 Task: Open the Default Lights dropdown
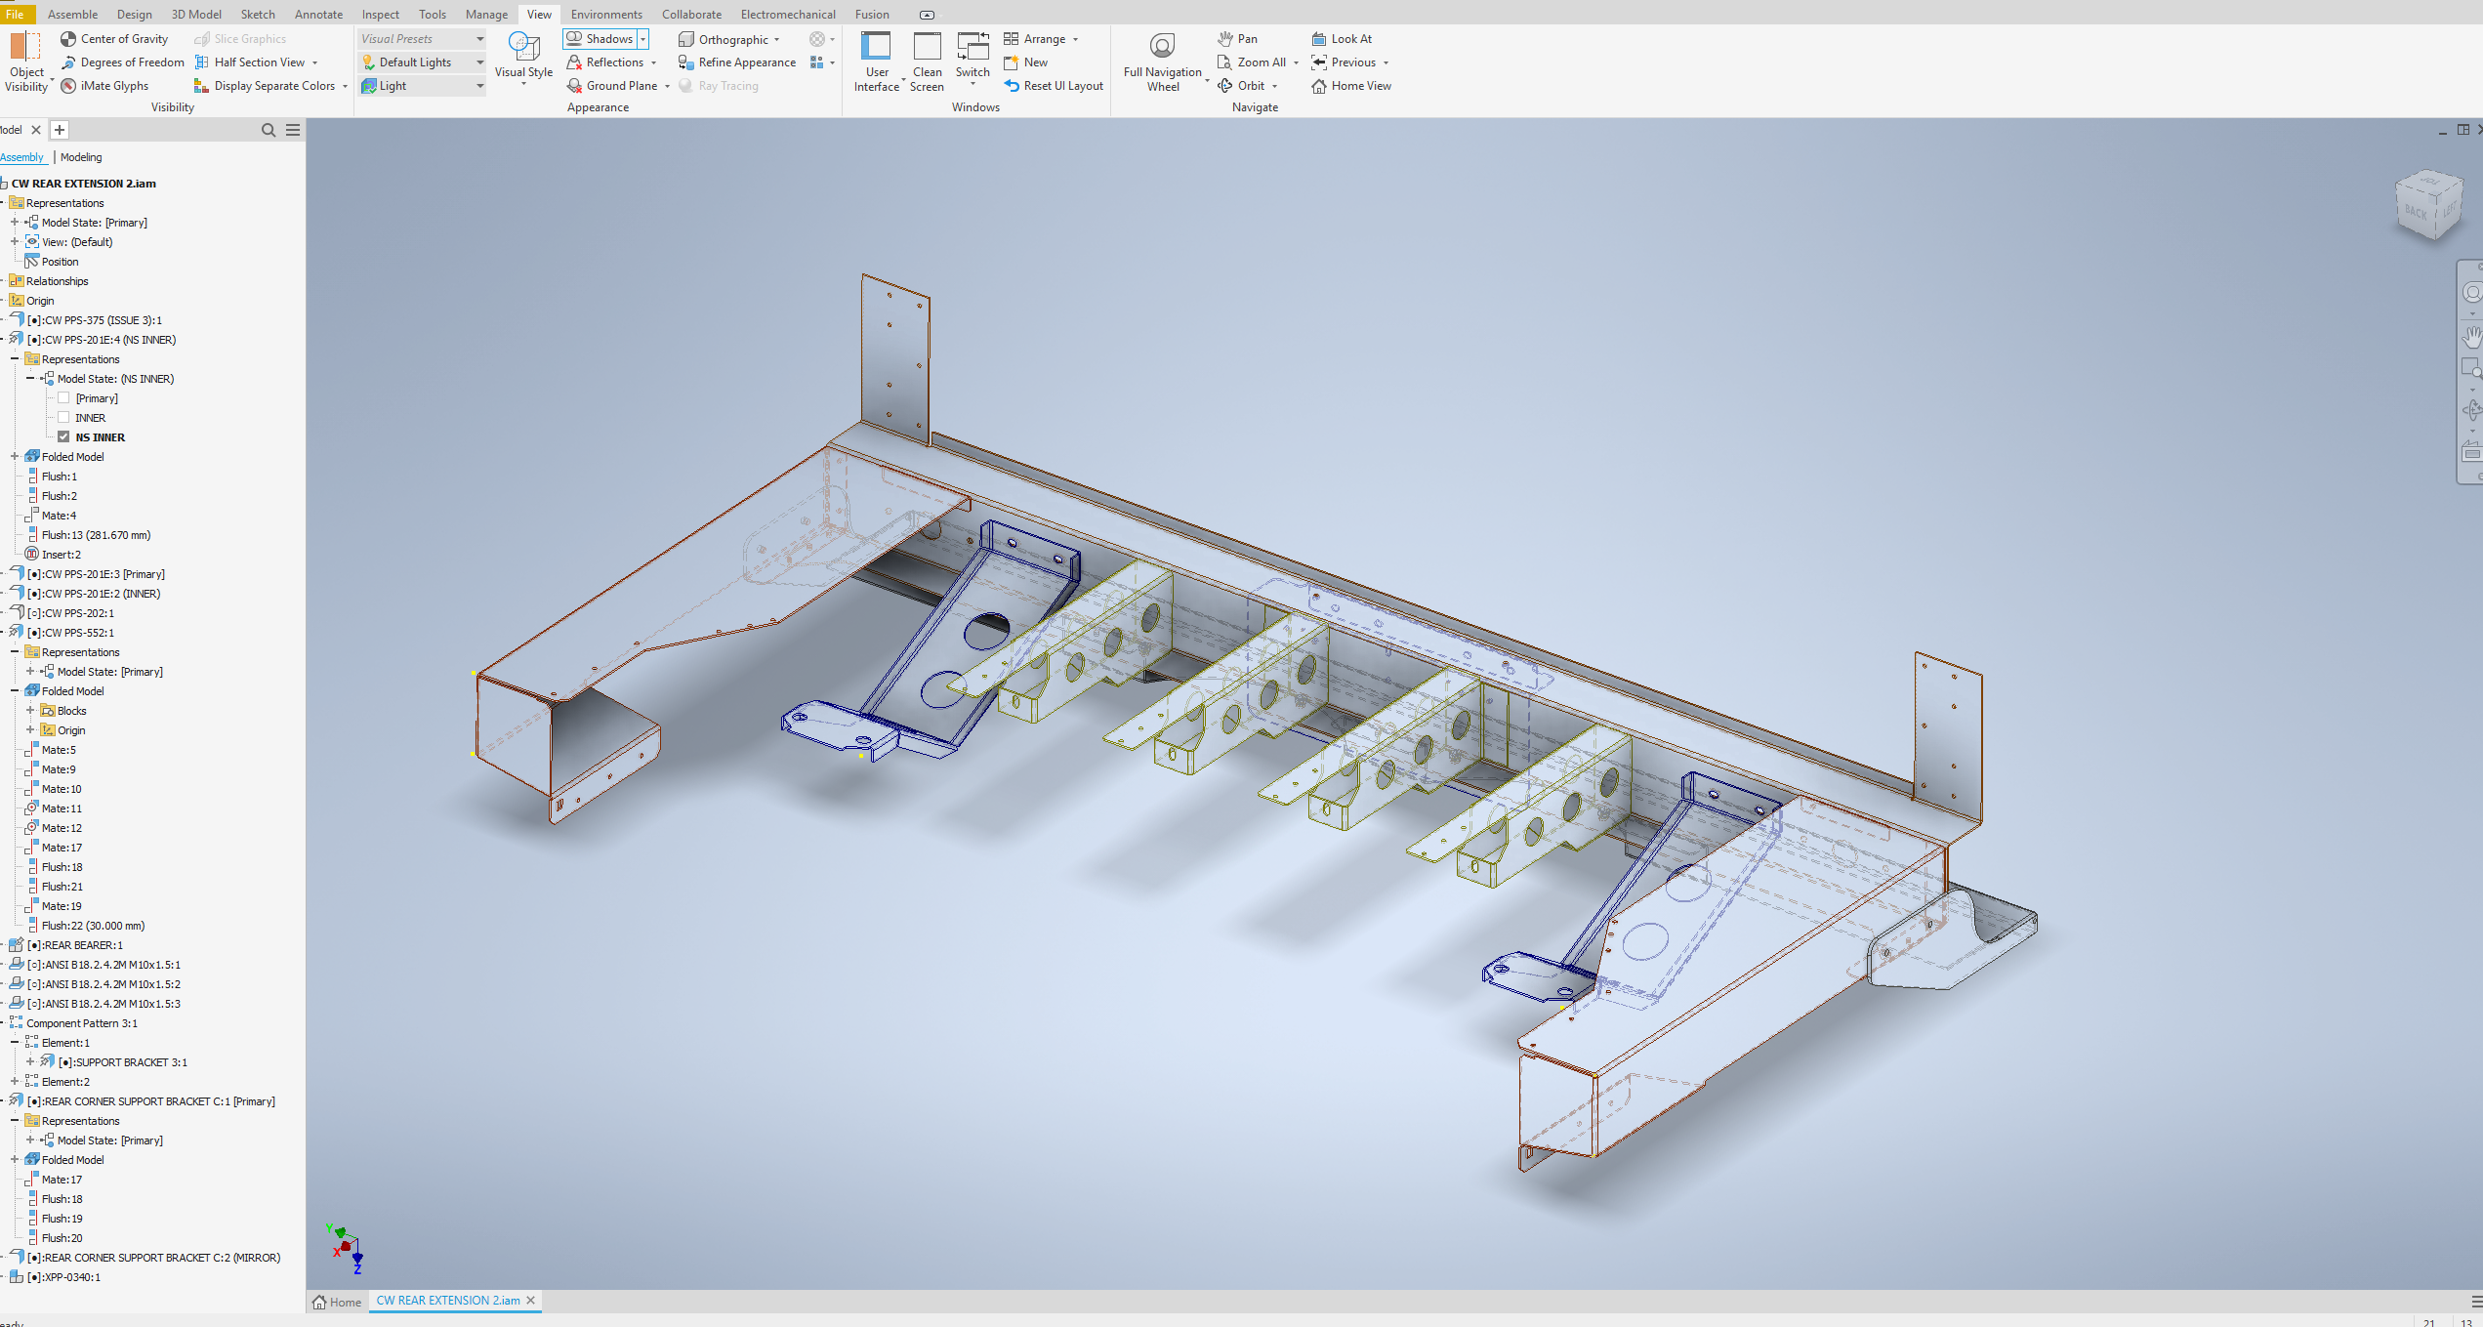[479, 62]
